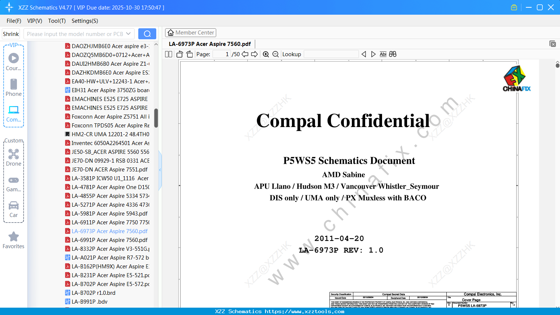Image resolution: width=560 pixels, height=315 pixels.
Task: Click the Lookup text input field
Action: [331, 54]
